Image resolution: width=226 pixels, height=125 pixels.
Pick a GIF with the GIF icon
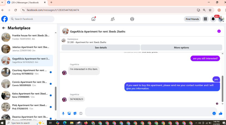tap(81, 114)
